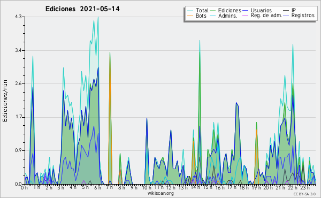Viewport: 321px width, 198px height.
Task: Click the 'Reg. de adm.' legend label
Action: (266, 16)
